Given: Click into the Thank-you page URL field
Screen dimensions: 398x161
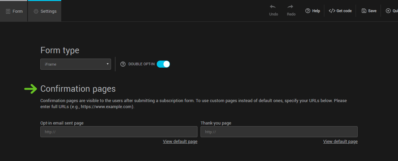Looking at the screenshot, I should 279,132.
